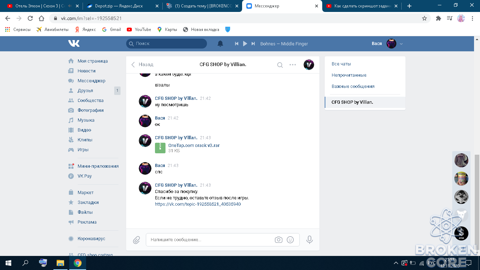Bookmark this page with star icon
Screen dimensions: 480x270
pyautogui.click(x=424, y=18)
